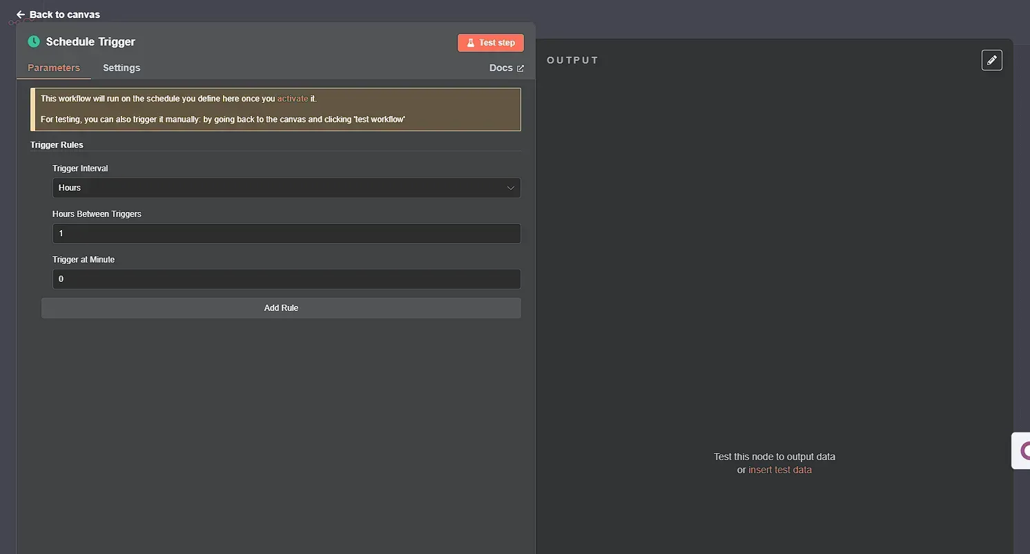Click the Schedule Trigger title to rename it
This screenshot has height=554, width=1030.
point(89,41)
